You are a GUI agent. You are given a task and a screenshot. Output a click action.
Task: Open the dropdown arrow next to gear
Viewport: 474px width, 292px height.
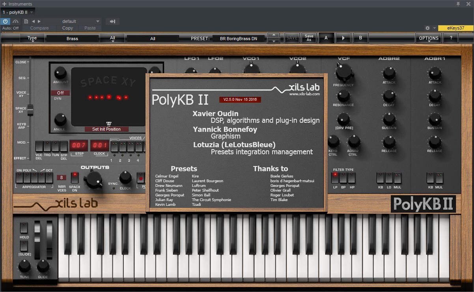tap(434, 28)
